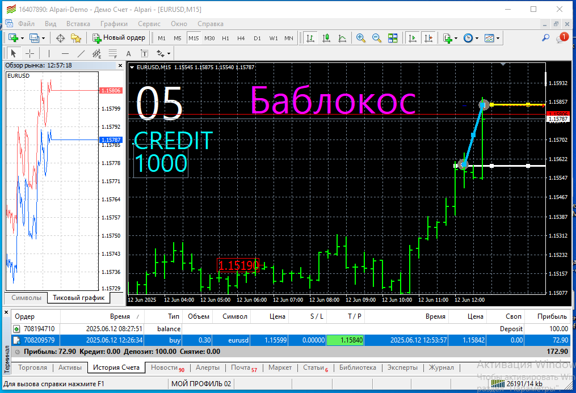Open the Navigator folder-star icon
576x393 pixels.
point(76,38)
